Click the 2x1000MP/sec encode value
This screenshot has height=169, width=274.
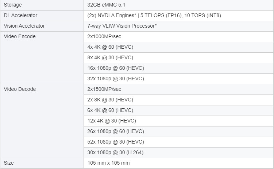[x=104, y=37]
